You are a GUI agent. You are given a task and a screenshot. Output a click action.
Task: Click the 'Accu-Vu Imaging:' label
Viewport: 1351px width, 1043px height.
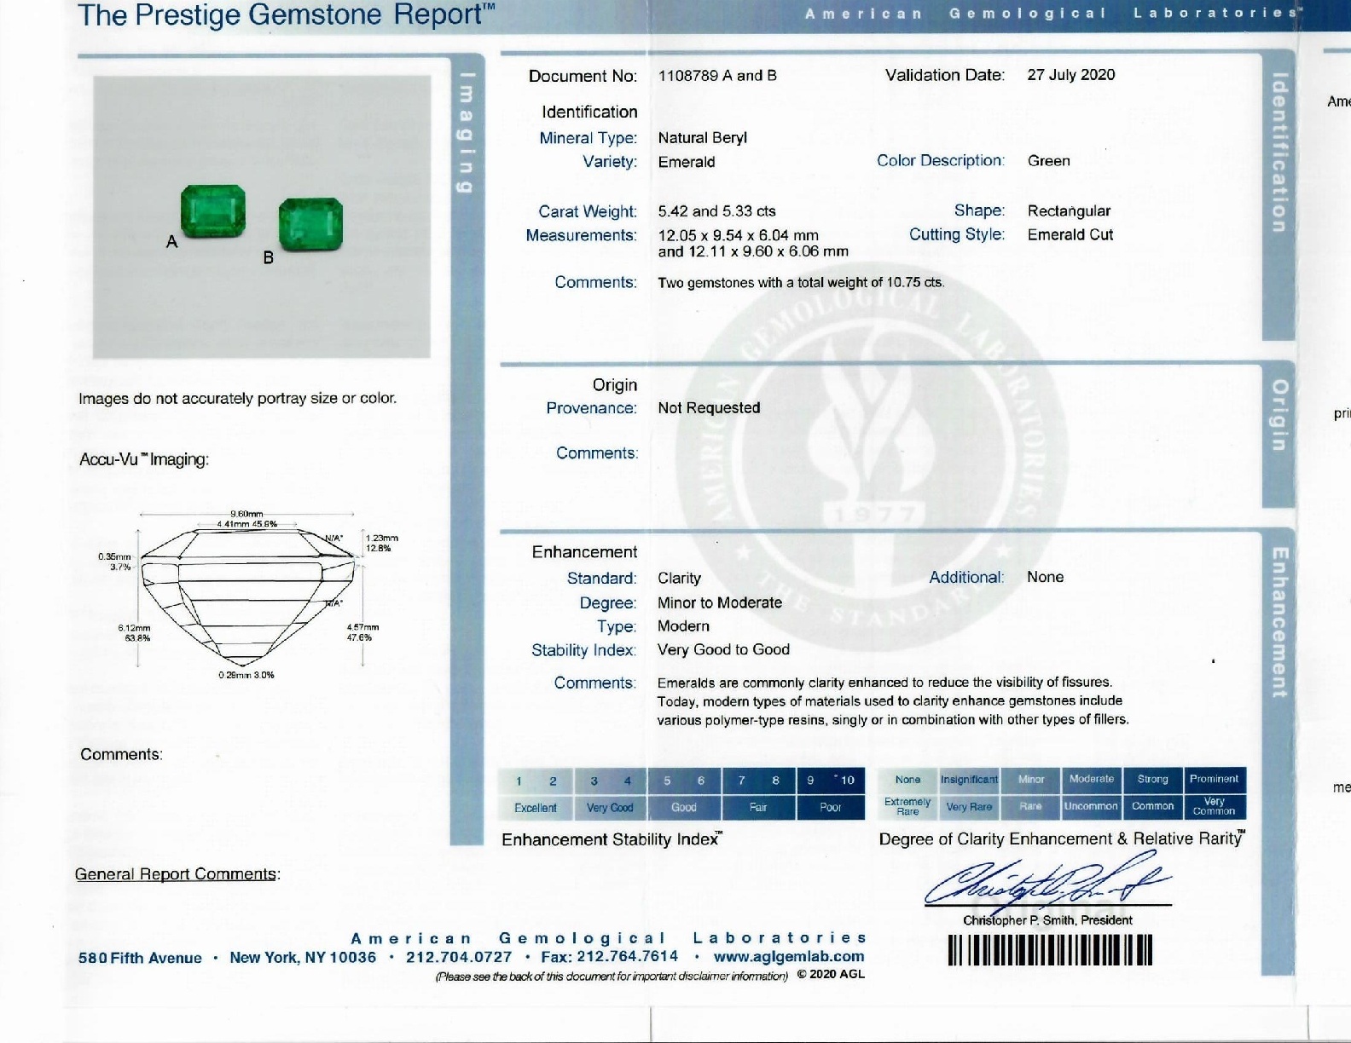[x=144, y=460]
